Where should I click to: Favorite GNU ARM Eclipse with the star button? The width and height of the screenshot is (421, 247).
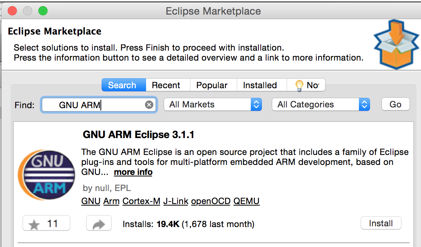coord(46,223)
